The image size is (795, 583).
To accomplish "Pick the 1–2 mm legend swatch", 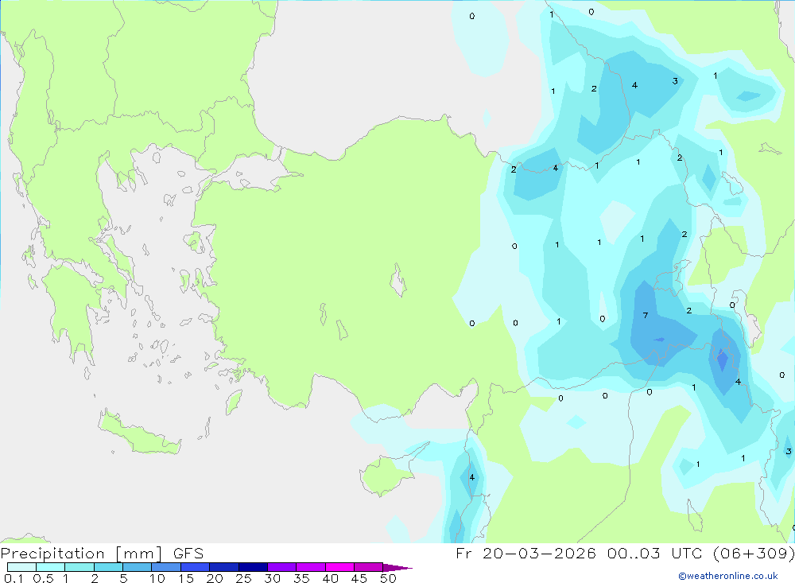I will point(79,567).
